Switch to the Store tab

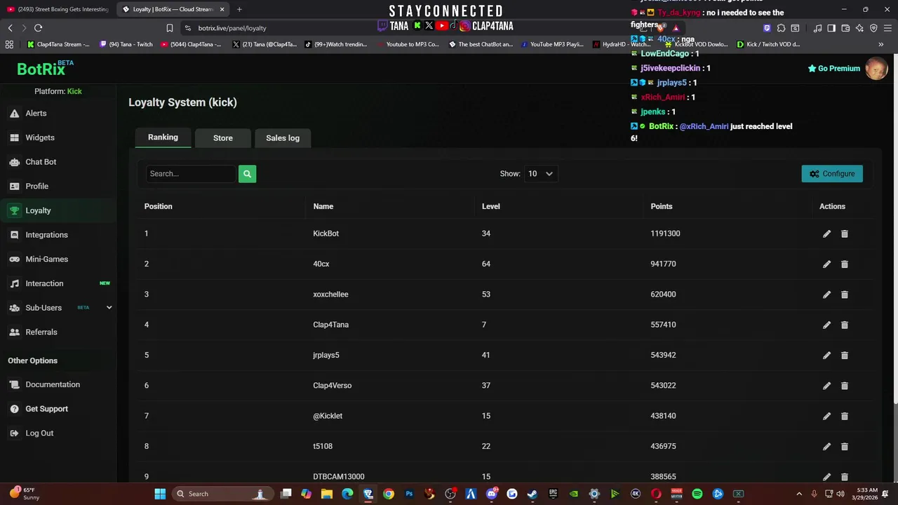click(x=223, y=138)
